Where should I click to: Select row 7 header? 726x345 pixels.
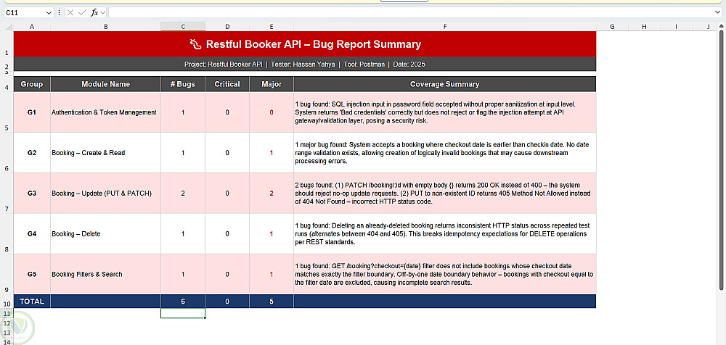[x=7, y=194]
